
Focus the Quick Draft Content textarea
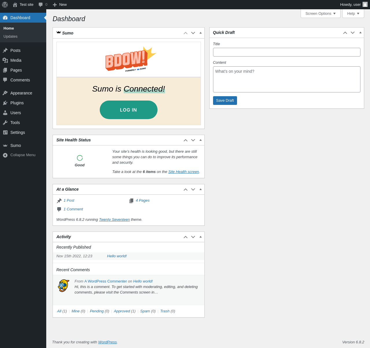click(287, 79)
